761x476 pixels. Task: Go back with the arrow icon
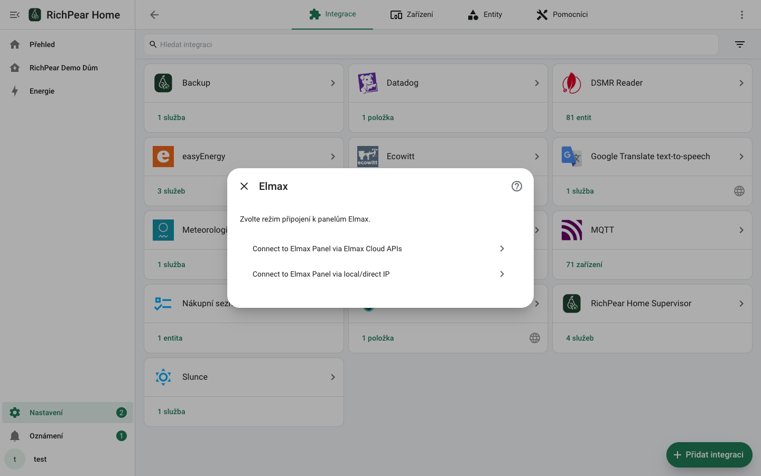tap(154, 15)
